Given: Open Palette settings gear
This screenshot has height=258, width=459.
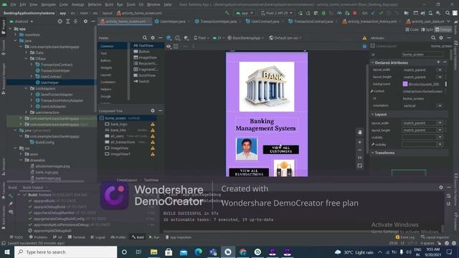Looking at the screenshot, I should tap(153, 38).
